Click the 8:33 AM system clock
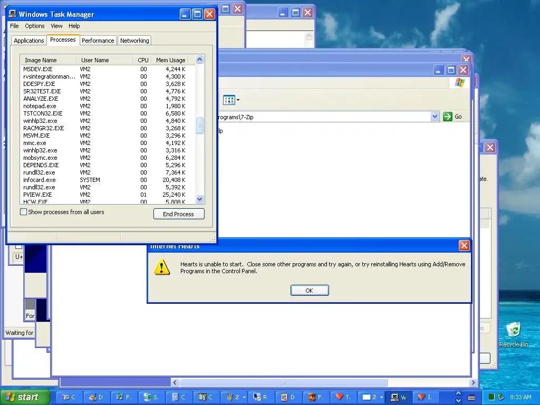Screen dimensions: 540x405 (520, 397)
